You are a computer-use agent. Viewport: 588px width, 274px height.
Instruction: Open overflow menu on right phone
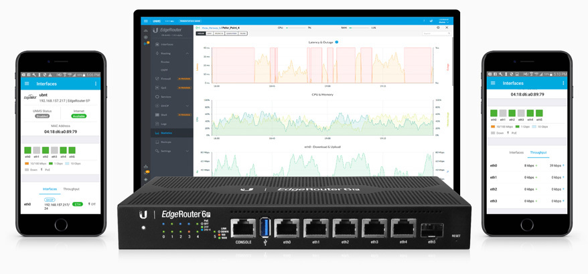pos(563,83)
